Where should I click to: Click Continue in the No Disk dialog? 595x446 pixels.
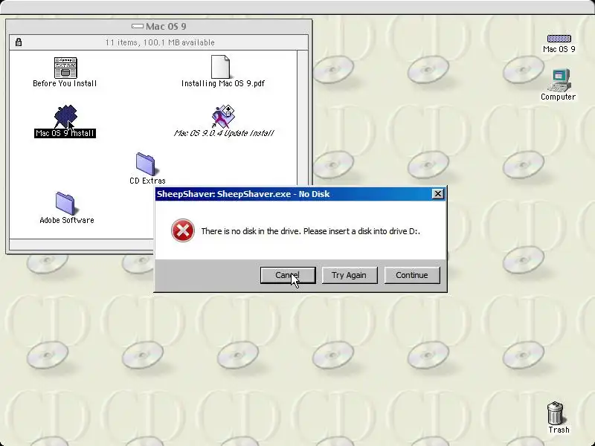pos(412,275)
